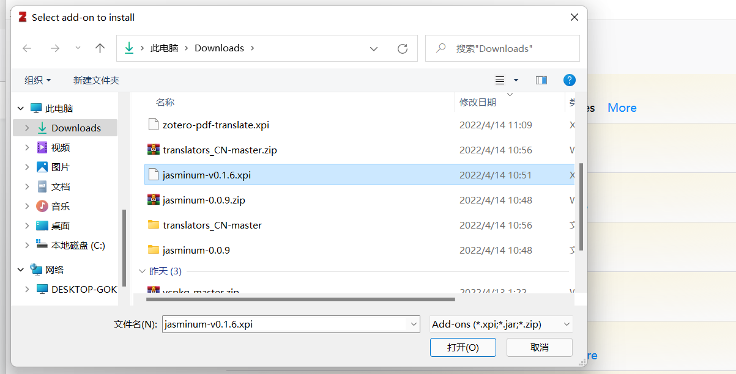Expand the 文档 tree node
The width and height of the screenshot is (736, 374).
point(27,186)
